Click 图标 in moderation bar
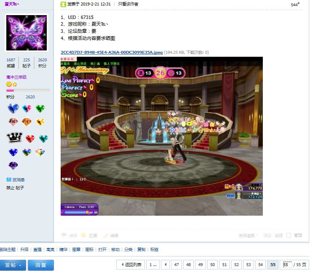Image resolution: width=310 pixels, height=272 pixels. point(89,249)
